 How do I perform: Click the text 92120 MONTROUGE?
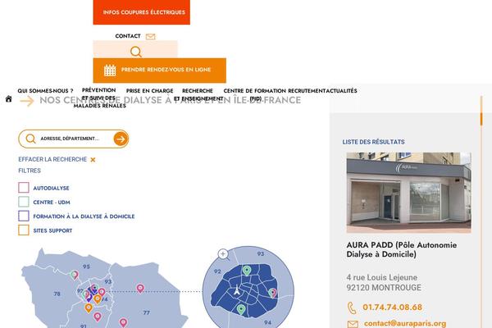(x=384, y=288)
